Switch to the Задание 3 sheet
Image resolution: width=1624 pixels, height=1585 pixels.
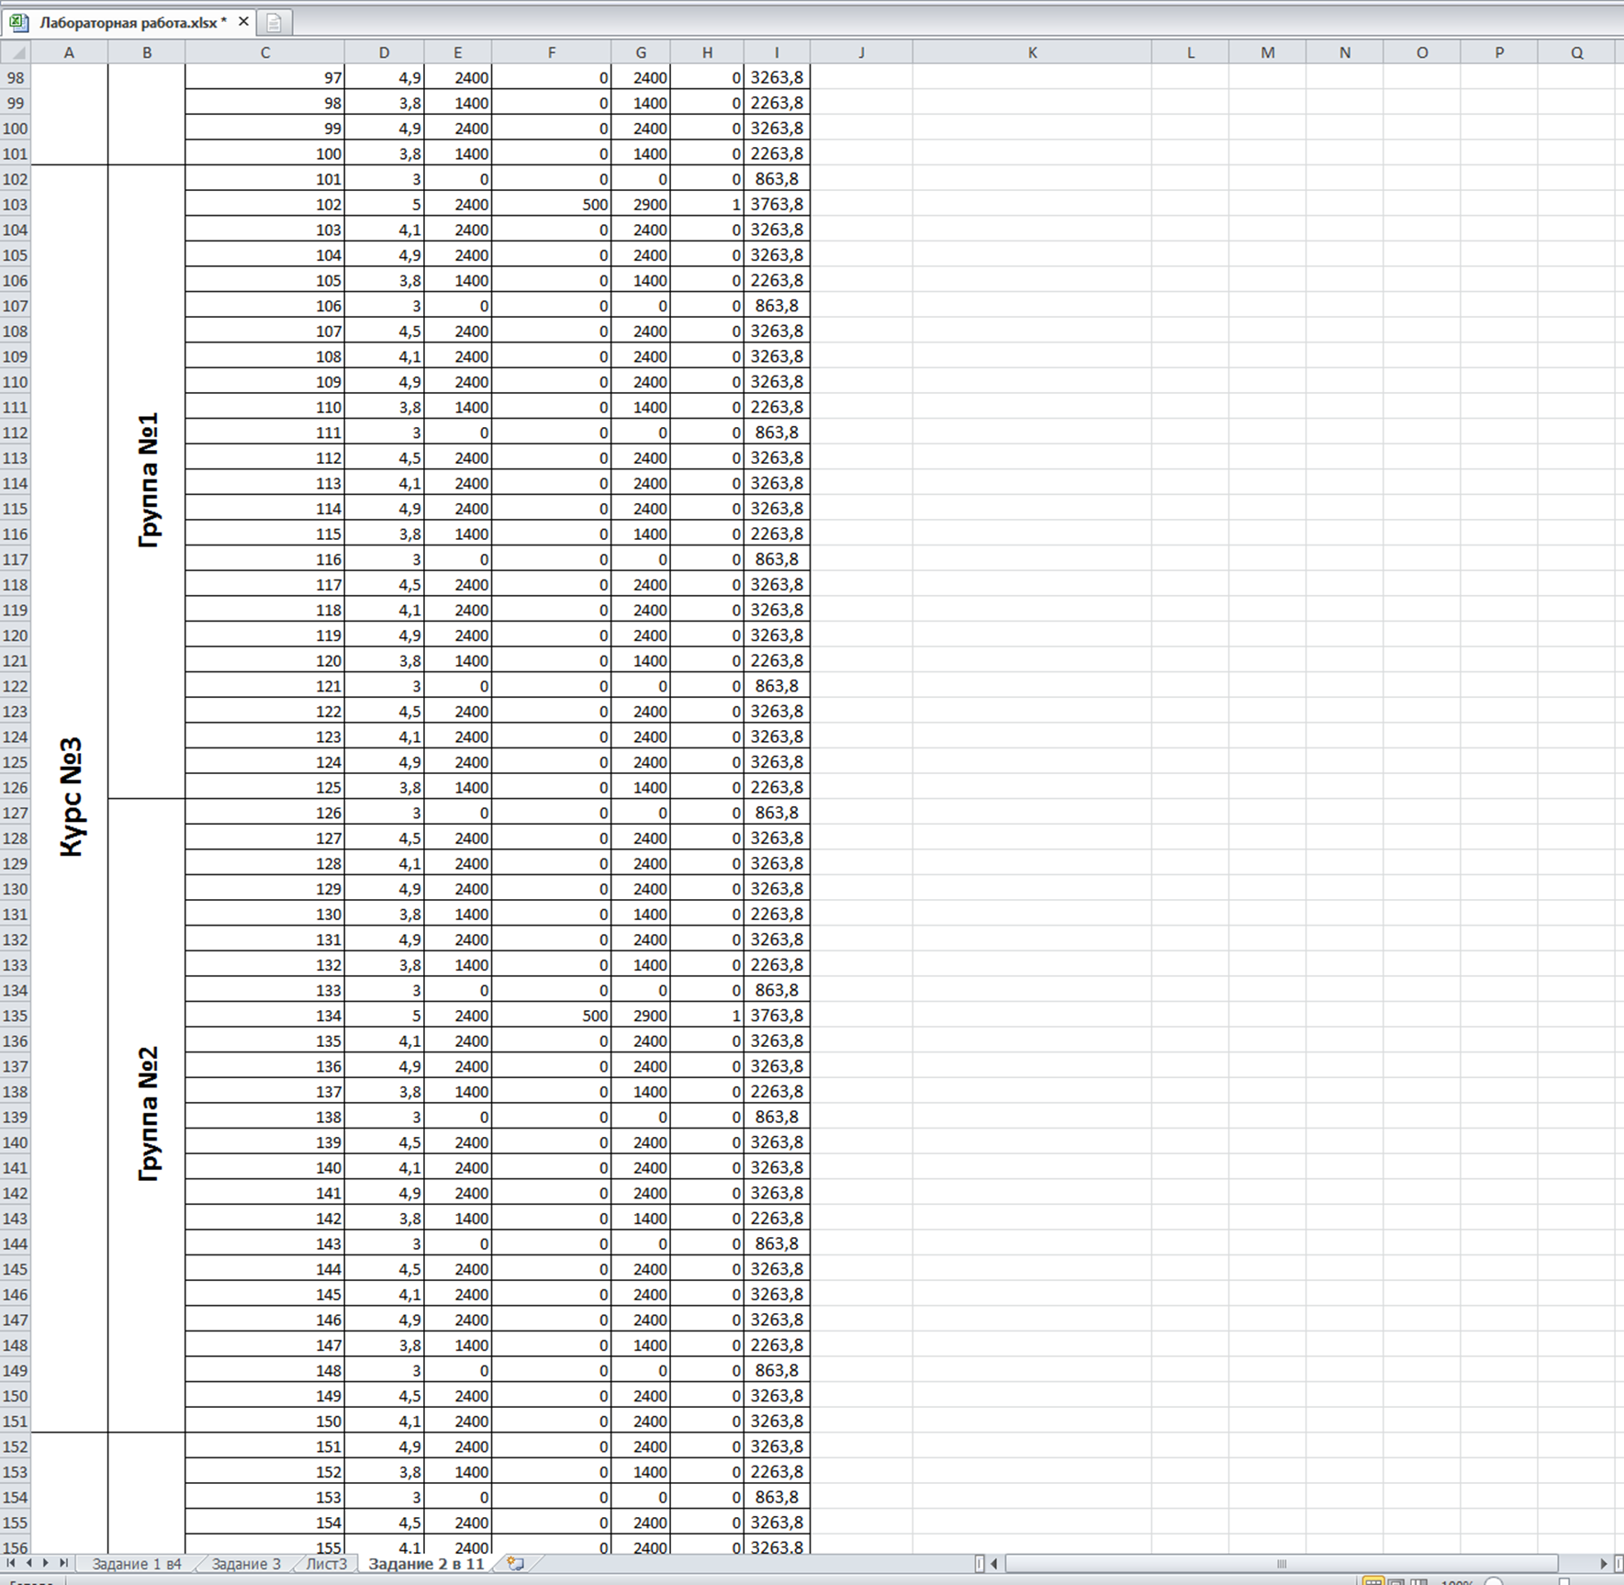tap(246, 1564)
